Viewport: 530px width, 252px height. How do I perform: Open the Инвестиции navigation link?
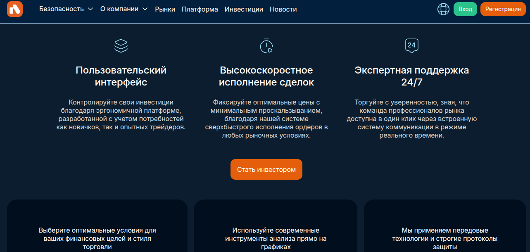pyautogui.click(x=244, y=9)
